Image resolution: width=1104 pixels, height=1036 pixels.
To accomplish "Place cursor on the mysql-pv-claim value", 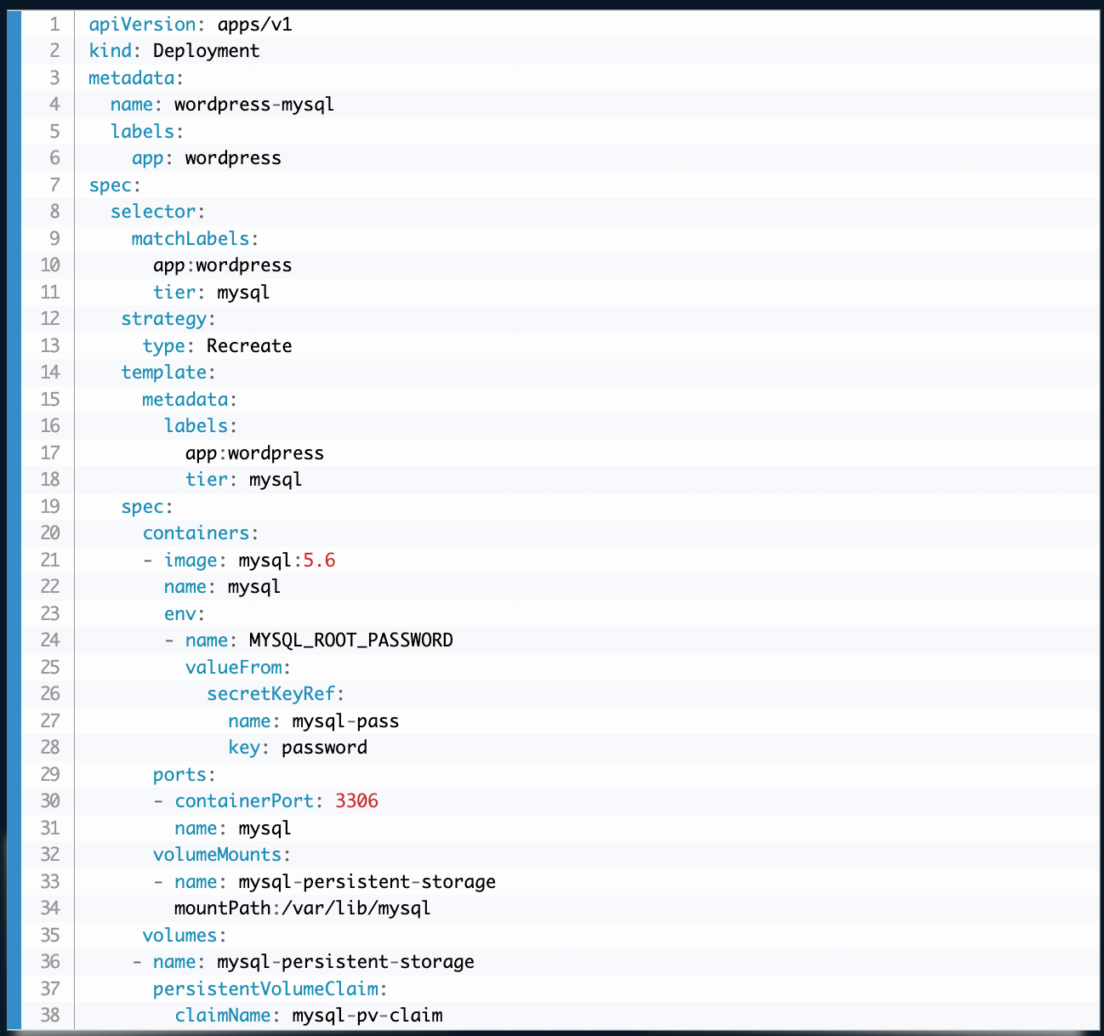I will coord(367,1016).
